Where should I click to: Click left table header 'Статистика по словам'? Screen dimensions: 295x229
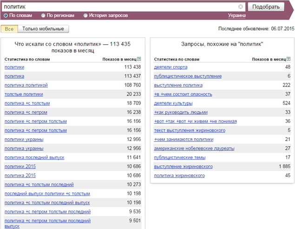(x=27, y=60)
